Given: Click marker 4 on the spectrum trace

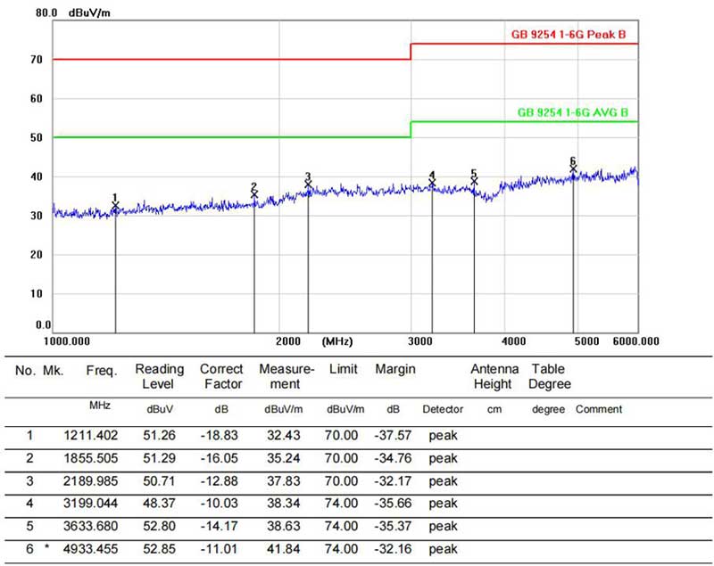Looking at the screenshot, I should point(432,183).
